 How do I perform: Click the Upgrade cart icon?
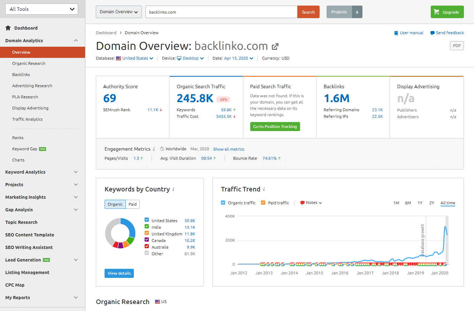437,12
